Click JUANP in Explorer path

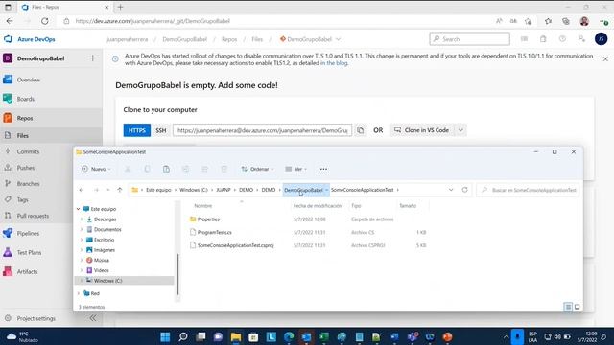(224, 190)
